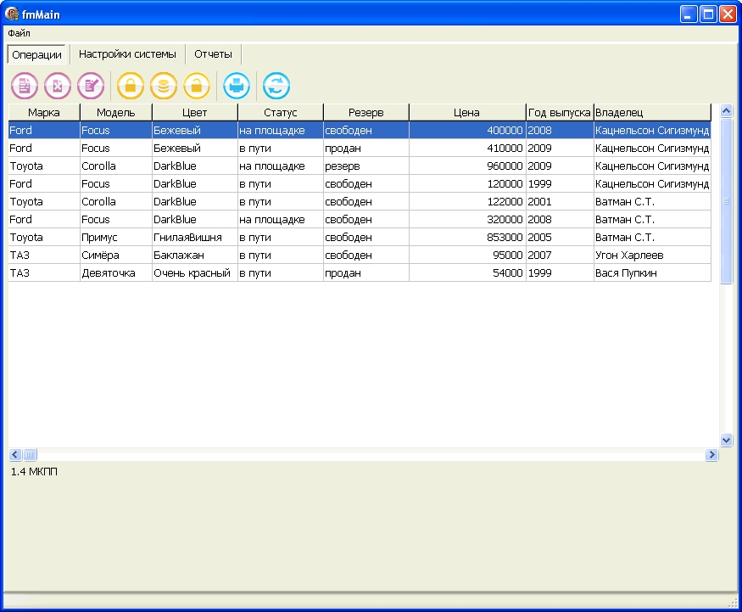Switch to the Отчеты tab

tap(213, 54)
